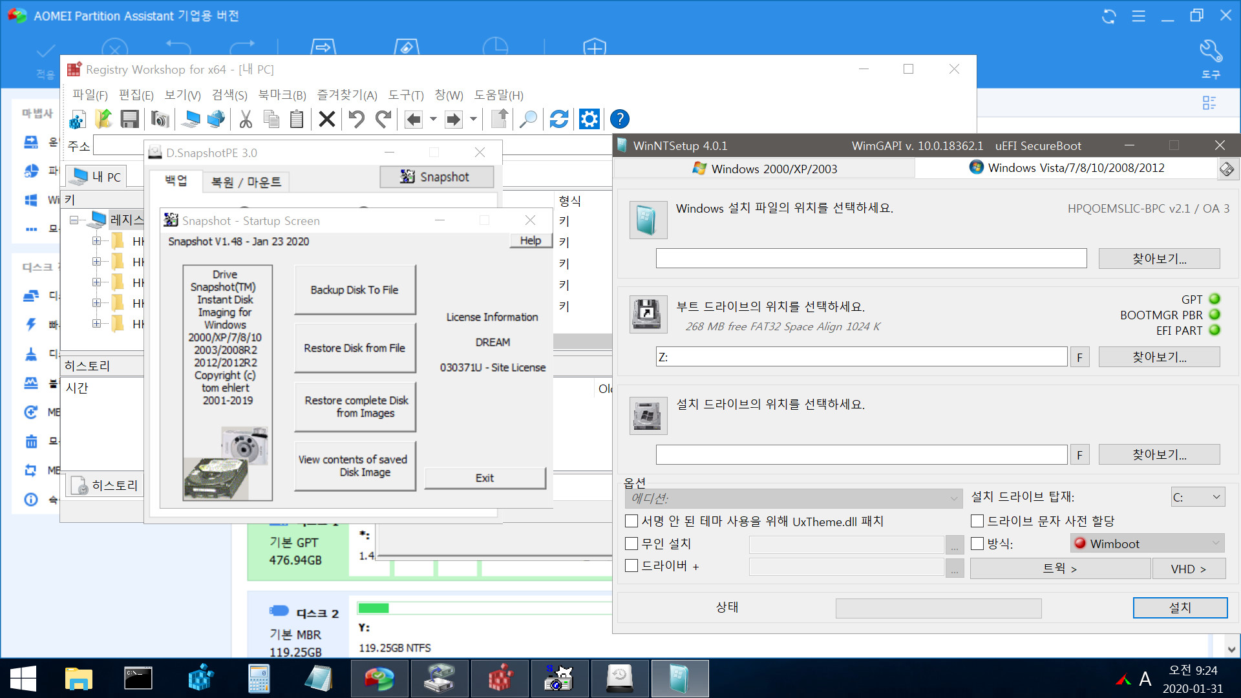Click the network registry globe icon

[x=216, y=119]
